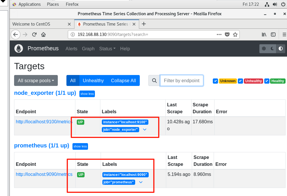Open the Graph page
Screen dimensions: 287x196
[x=88, y=49]
